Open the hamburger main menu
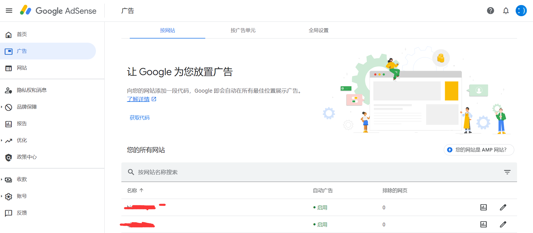The width and height of the screenshot is (533, 233). click(x=9, y=11)
